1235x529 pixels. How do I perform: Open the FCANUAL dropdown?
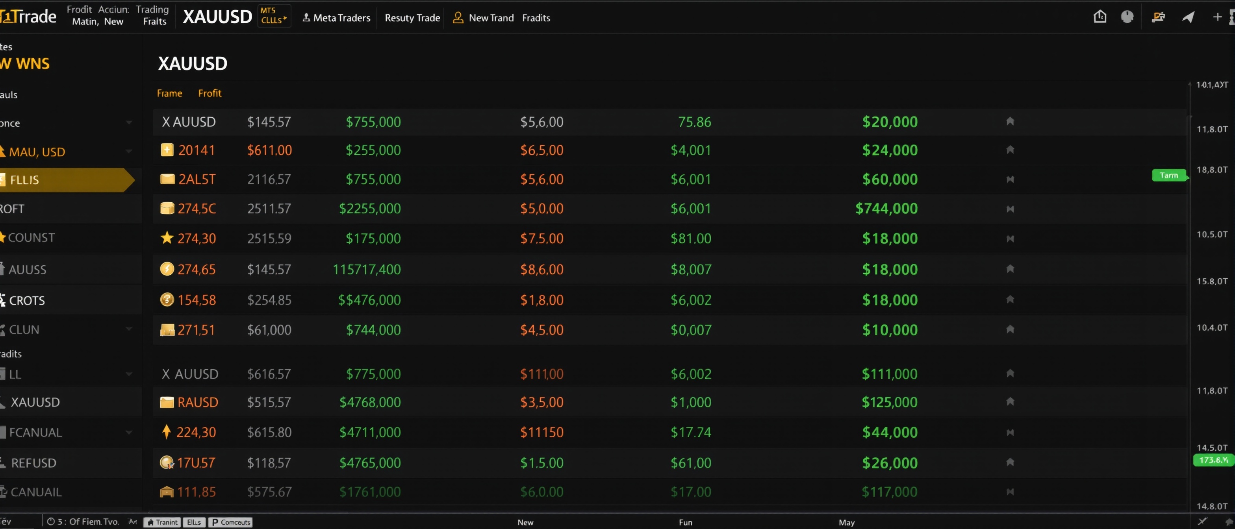tap(128, 432)
